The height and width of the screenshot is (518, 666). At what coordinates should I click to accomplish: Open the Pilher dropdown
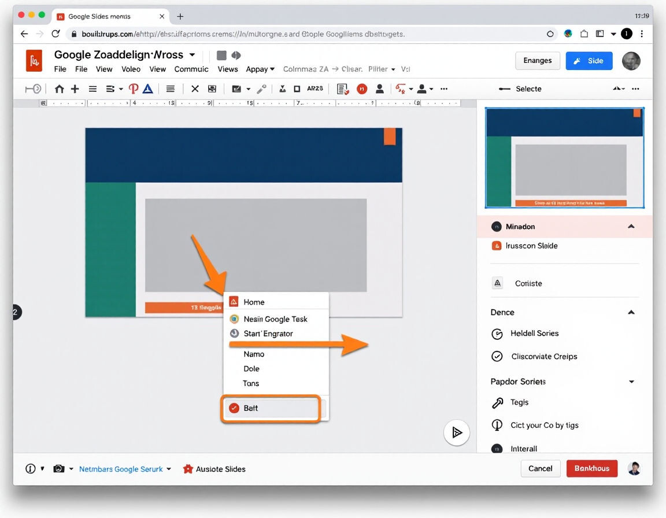(x=382, y=69)
